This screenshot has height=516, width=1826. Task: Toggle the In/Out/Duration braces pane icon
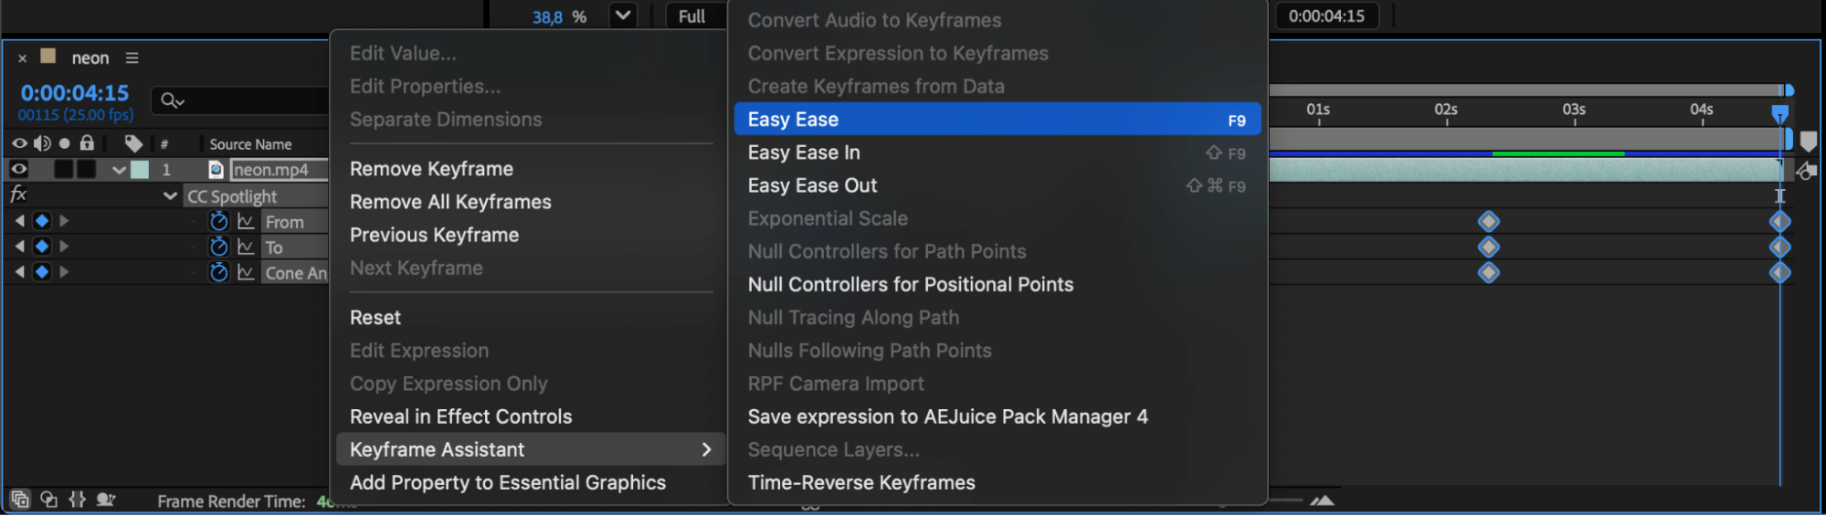click(78, 500)
